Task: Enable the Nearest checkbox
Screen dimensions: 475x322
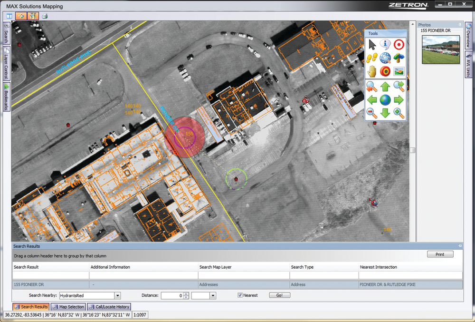Action: tap(241, 295)
